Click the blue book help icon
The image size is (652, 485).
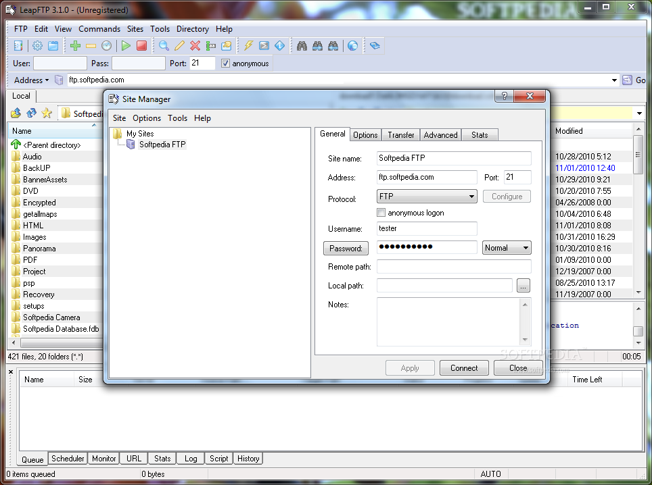click(x=375, y=46)
